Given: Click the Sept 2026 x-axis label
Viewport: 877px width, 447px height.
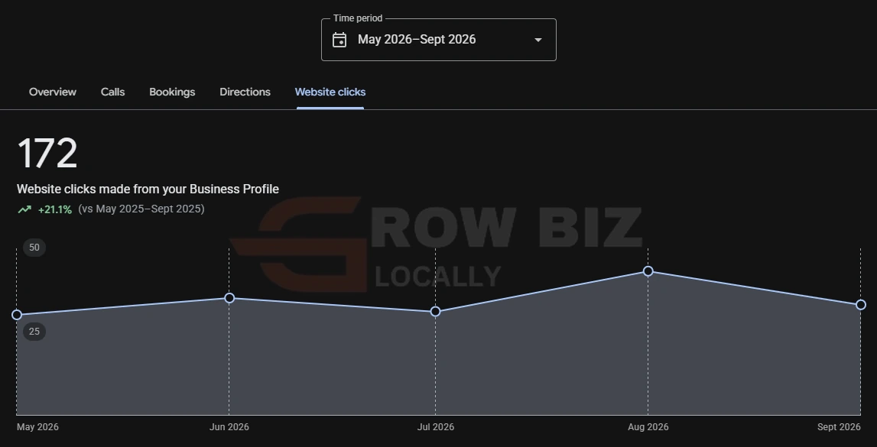Looking at the screenshot, I should [x=839, y=427].
